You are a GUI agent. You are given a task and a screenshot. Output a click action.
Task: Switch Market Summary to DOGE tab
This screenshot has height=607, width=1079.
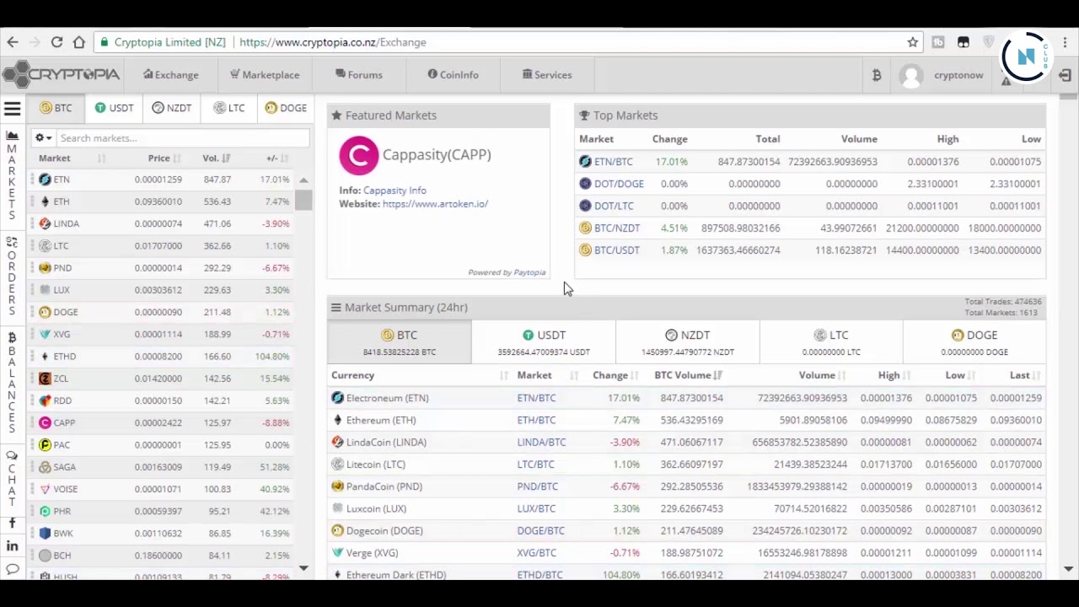coord(974,342)
